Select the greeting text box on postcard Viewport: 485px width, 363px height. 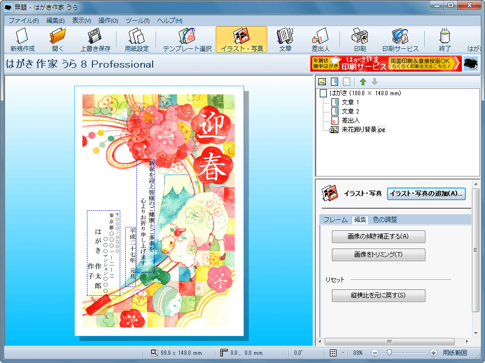coord(145,216)
